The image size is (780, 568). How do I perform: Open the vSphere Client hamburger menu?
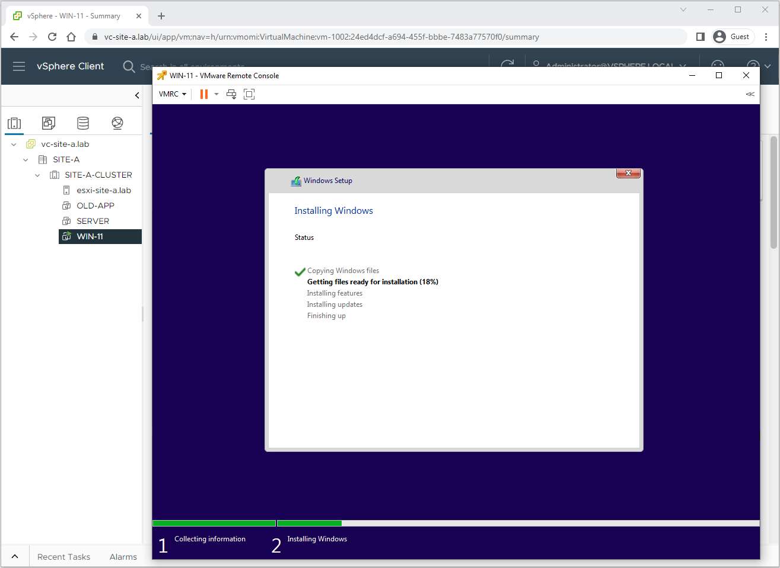coord(19,66)
